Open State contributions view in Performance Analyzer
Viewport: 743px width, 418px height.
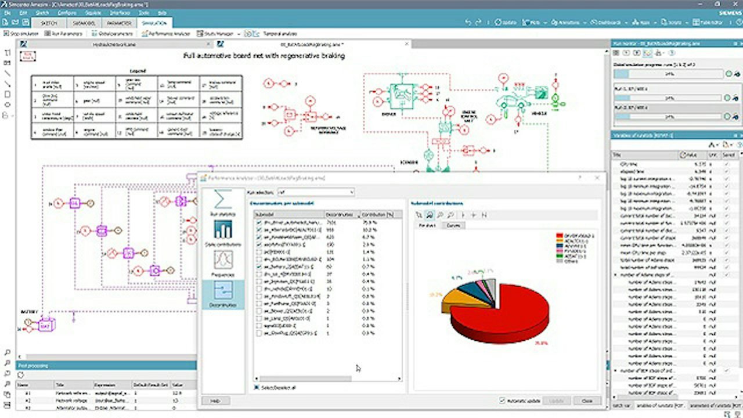(x=223, y=233)
